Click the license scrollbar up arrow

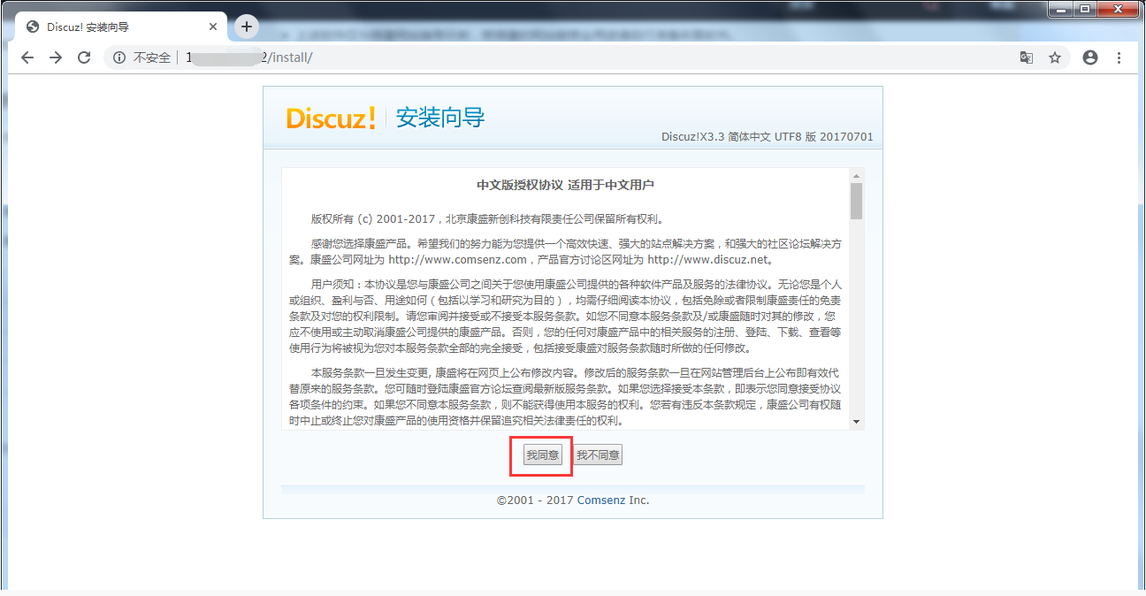pyautogui.click(x=855, y=175)
